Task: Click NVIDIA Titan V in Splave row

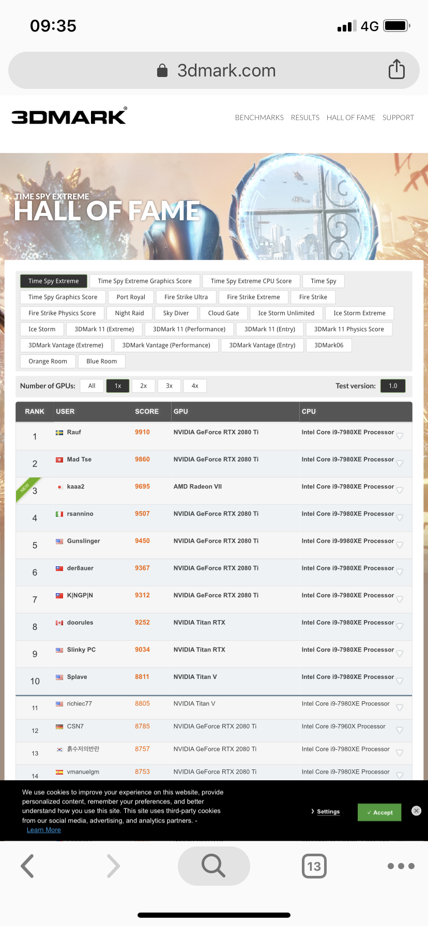Action: pos(195,677)
